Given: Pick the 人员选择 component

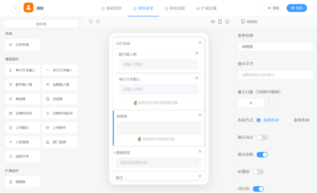Looking at the screenshot, I should (x=23, y=142).
